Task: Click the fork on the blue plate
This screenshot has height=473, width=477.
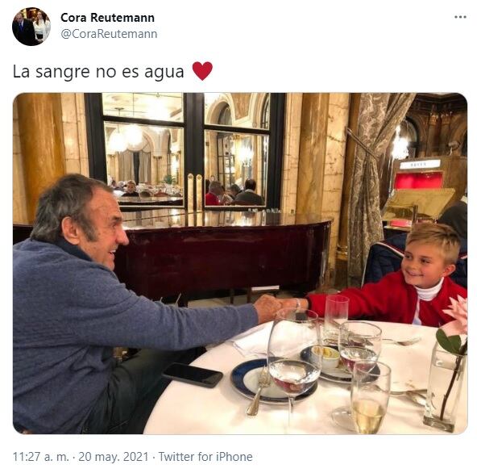Action: pos(259,391)
